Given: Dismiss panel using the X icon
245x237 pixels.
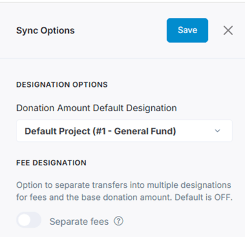Looking at the screenshot, I should tap(228, 31).
